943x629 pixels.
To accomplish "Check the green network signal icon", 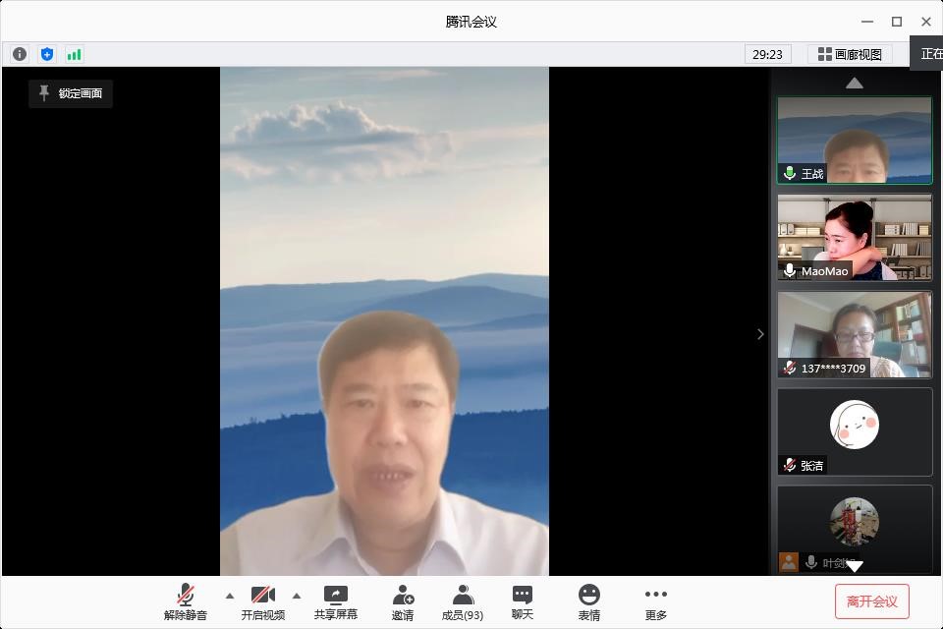I will point(75,54).
